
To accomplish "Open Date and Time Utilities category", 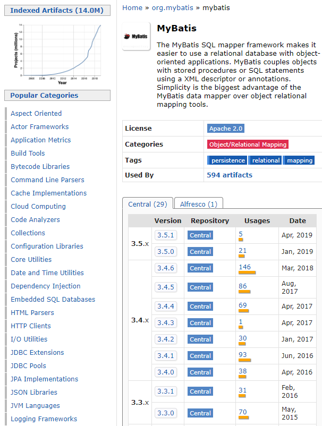I will tap(47, 273).
